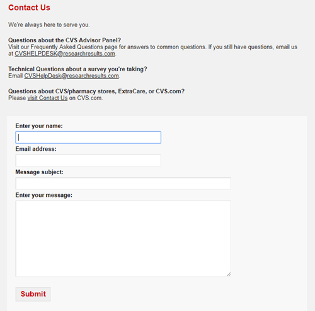Click the red 'Contact Us' page heading
The height and width of the screenshot is (311, 315).
[x=29, y=8]
